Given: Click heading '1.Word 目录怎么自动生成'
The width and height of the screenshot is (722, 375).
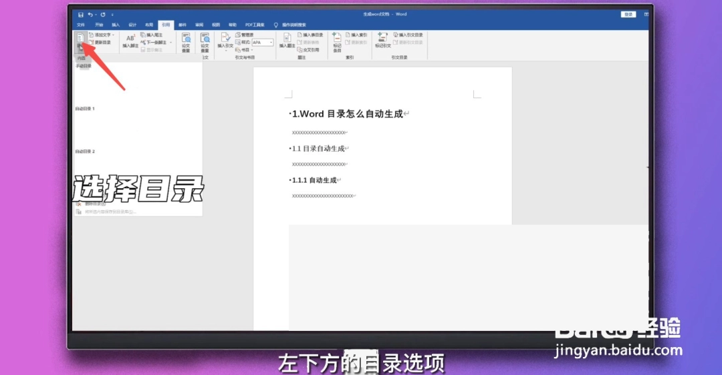Looking at the screenshot, I should pyautogui.click(x=348, y=114).
